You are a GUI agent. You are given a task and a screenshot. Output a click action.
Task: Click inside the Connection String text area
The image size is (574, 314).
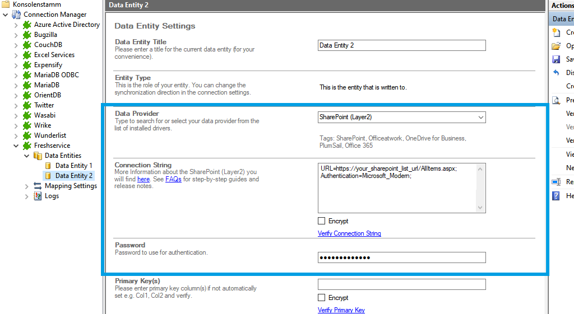[x=397, y=188]
